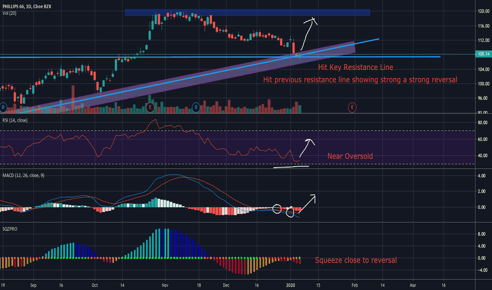Click the 8.00 level on SQZPRO axis

[481, 234]
